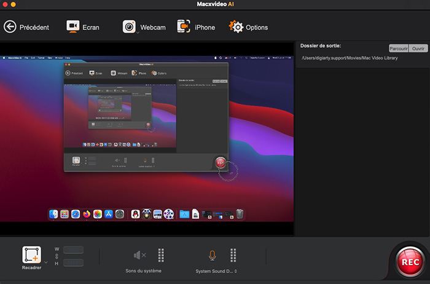Click the App Store icon in the previewed dock
Screen dimensions: 430x284
click(109, 214)
